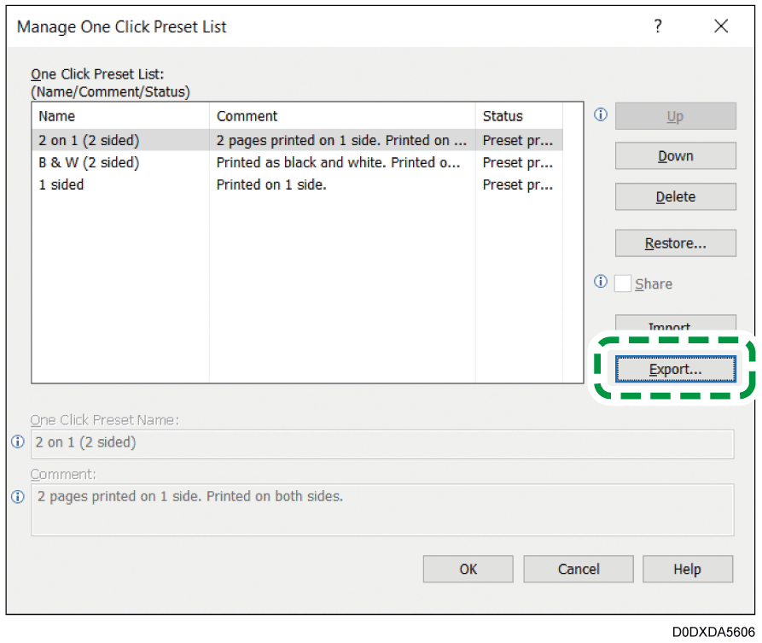
Task: Open the Restore... dialog
Action: click(675, 243)
